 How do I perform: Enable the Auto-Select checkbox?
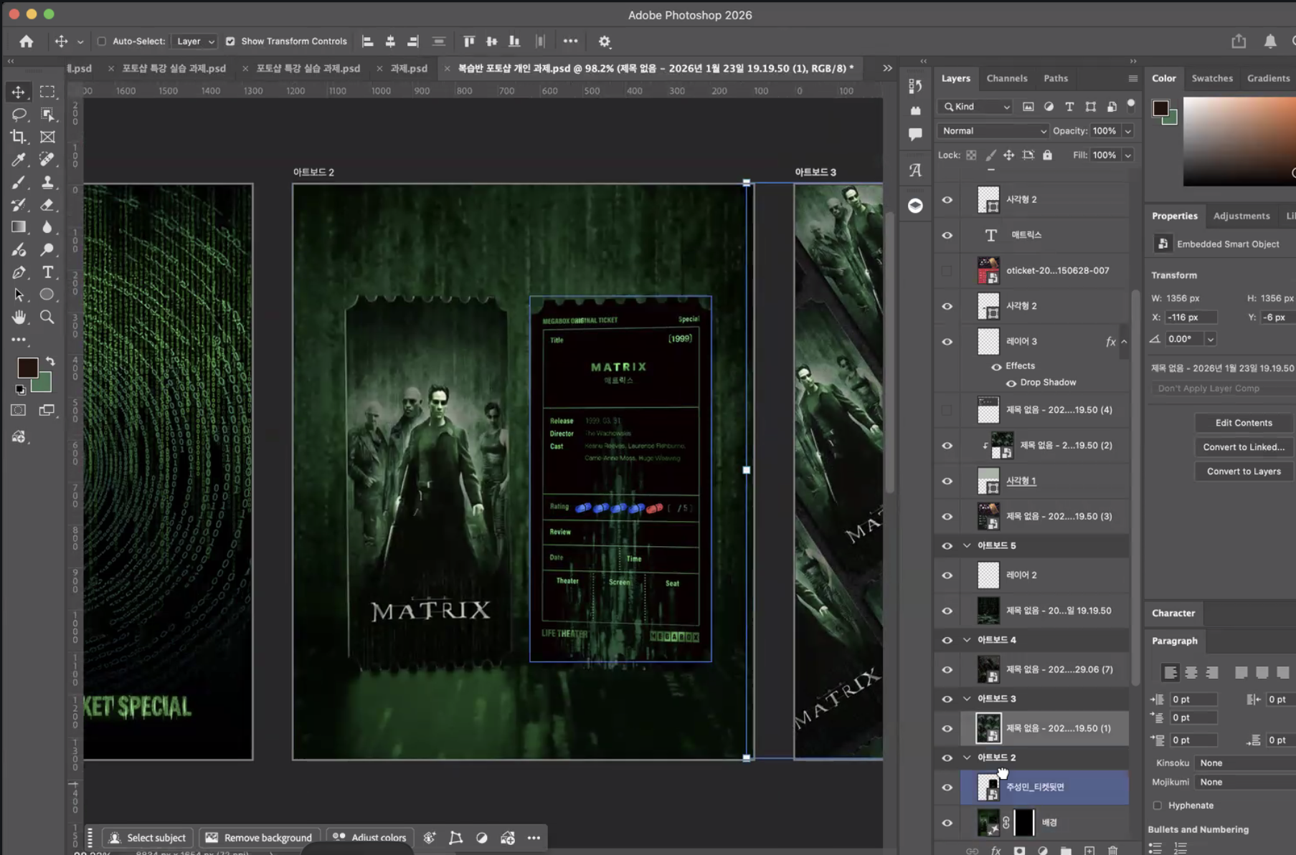[x=102, y=42]
